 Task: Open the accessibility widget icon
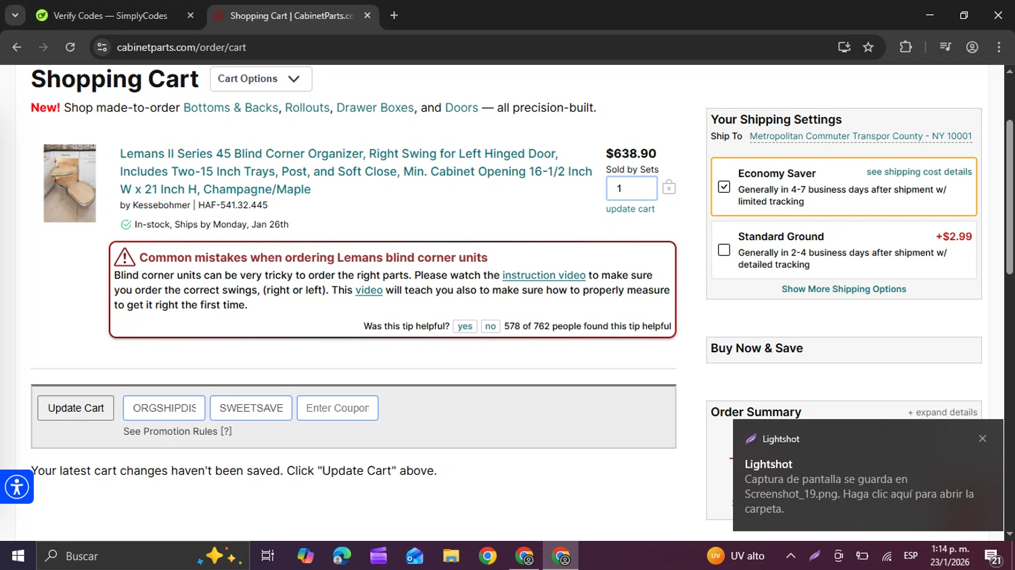coord(17,487)
